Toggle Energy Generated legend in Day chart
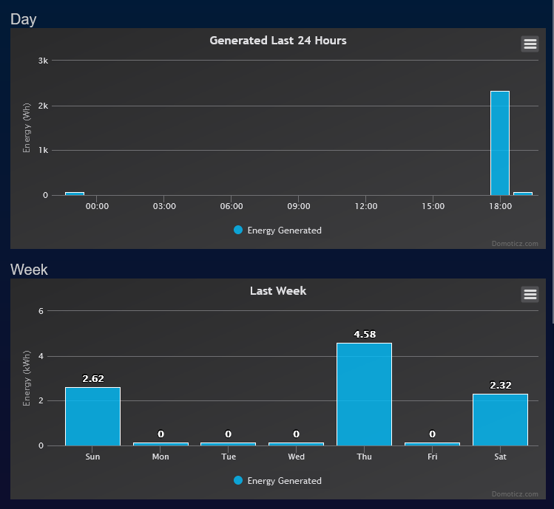The width and height of the screenshot is (554, 509). 277,230
